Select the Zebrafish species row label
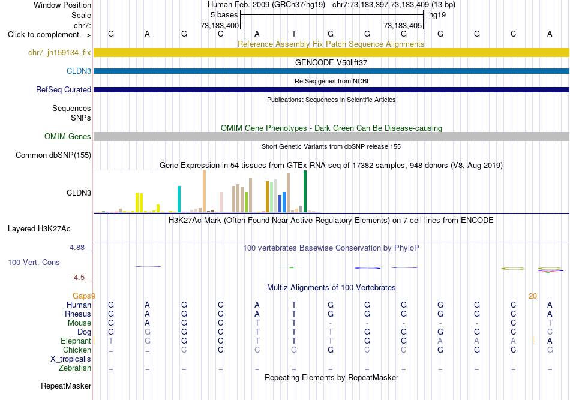The image size is (570, 400). [x=75, y=368]
